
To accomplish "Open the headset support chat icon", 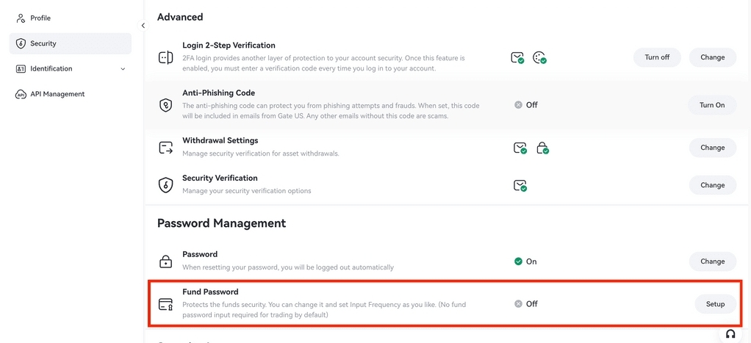I will [730, 334].
